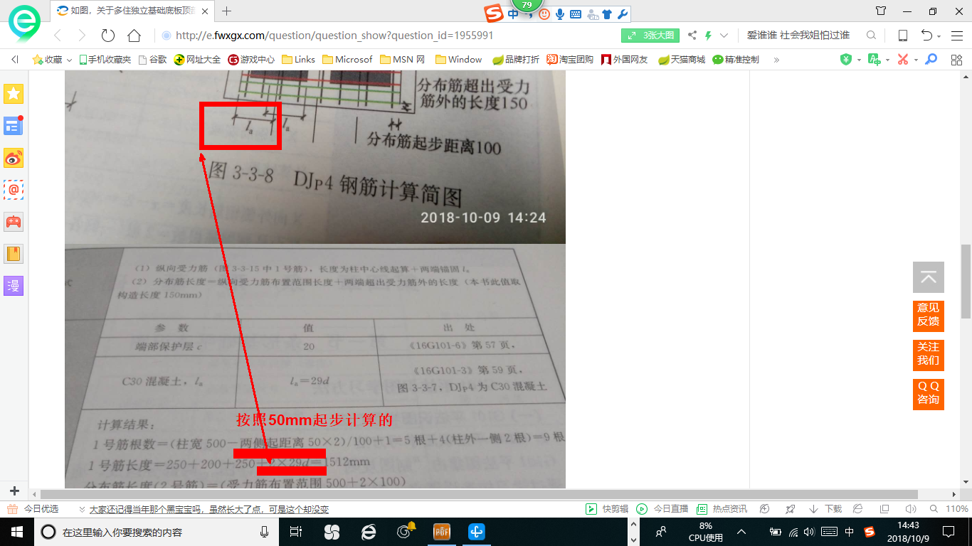Click the translate A icon
Screen dimensions: 972x546
click(874, 60)
